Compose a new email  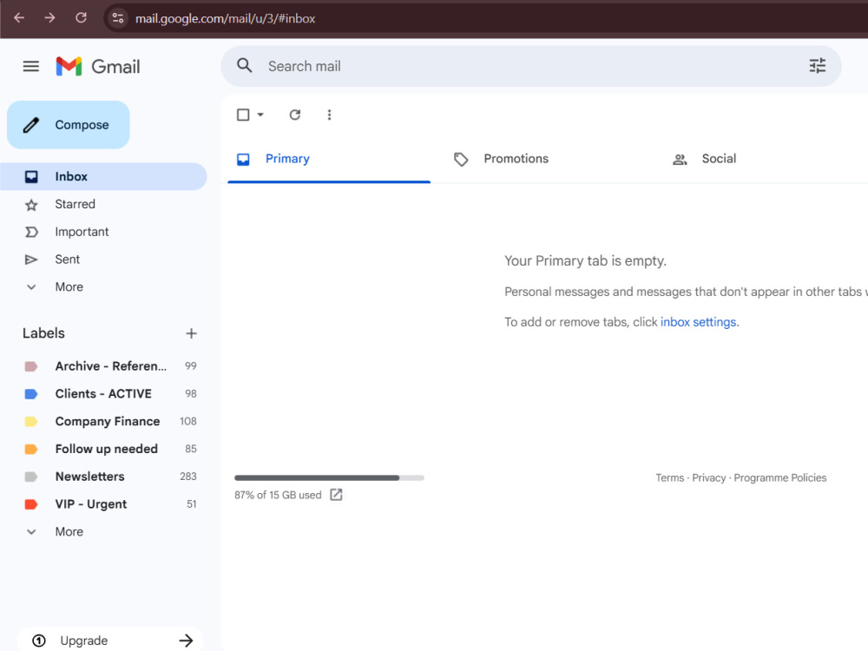(x=68, y=124)
